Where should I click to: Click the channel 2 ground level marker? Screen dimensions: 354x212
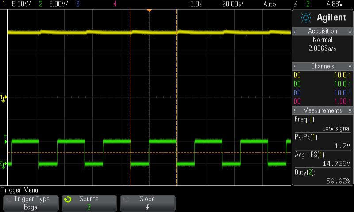[4, 164]
